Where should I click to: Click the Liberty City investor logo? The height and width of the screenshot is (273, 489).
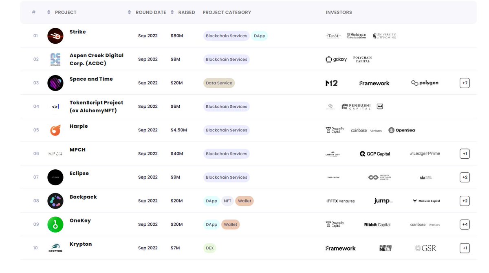[333, 154]
